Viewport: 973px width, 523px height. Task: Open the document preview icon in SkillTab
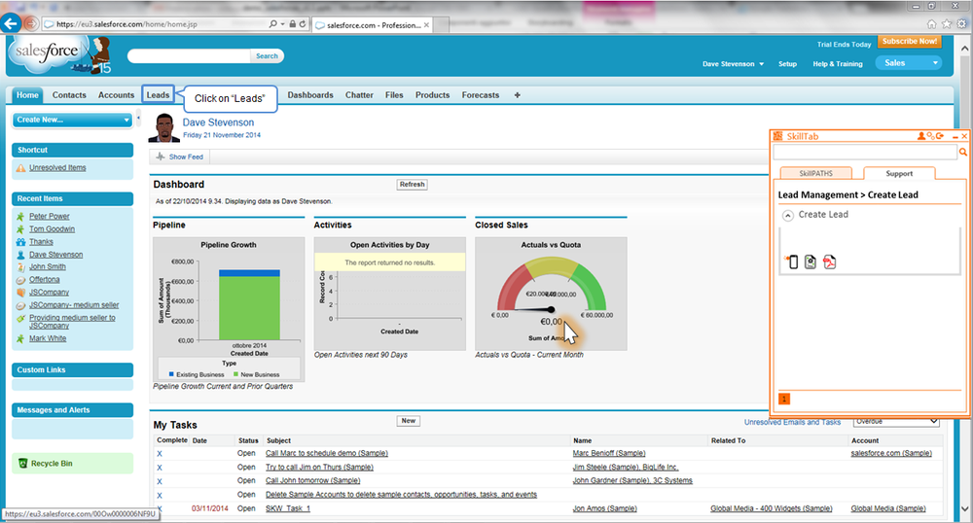811,261
